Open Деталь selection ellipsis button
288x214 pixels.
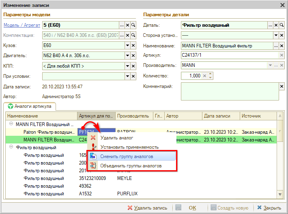270,25
